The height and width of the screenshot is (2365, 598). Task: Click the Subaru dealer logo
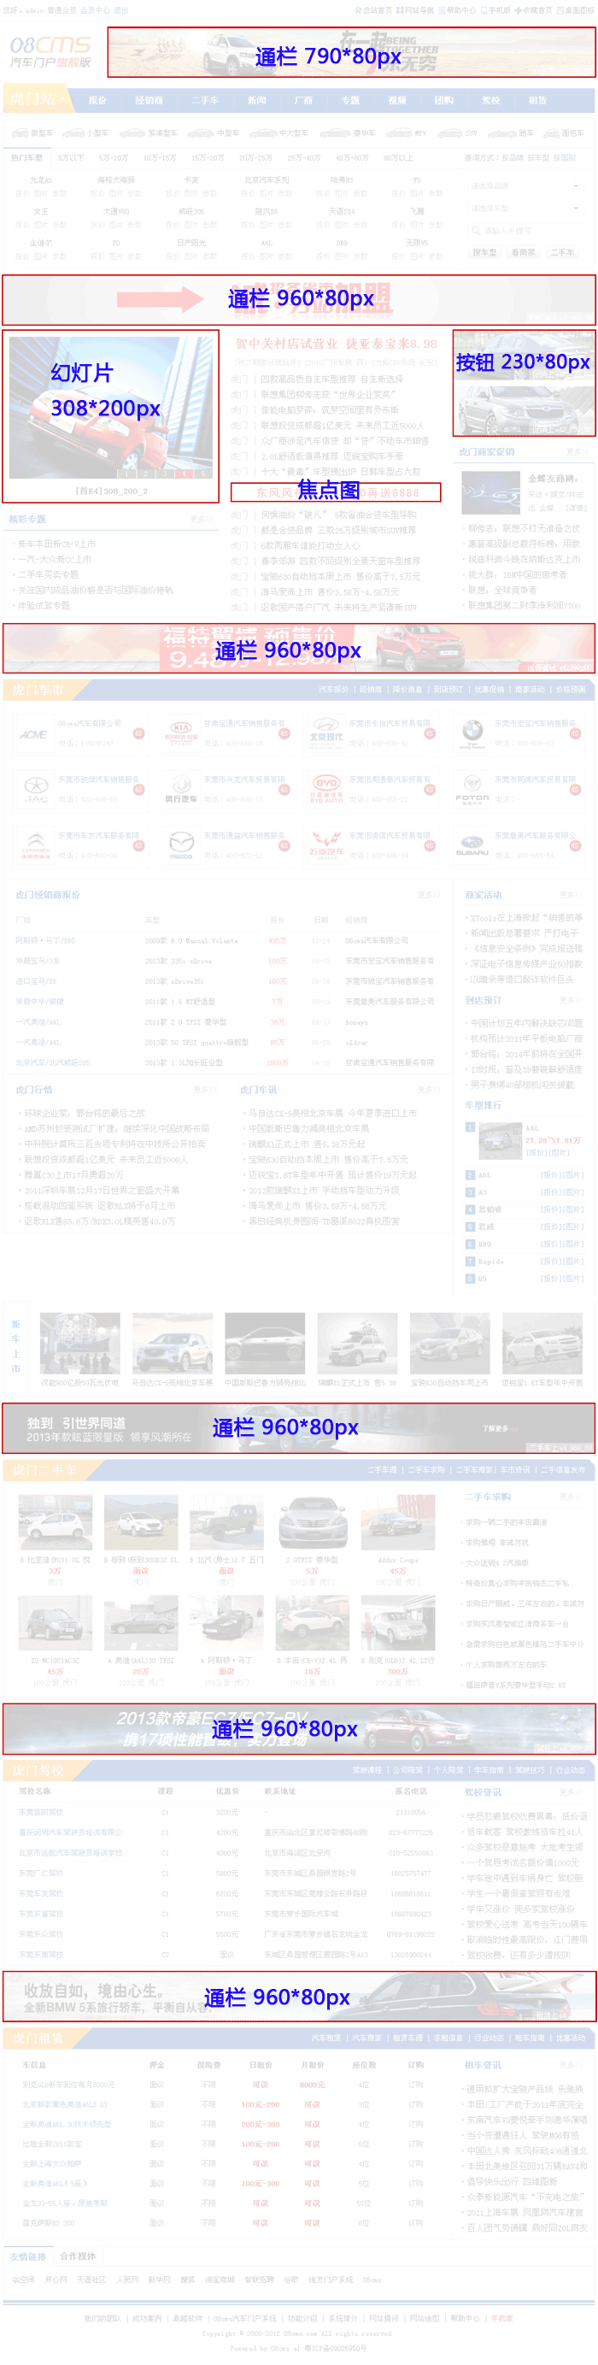point(472,843)
